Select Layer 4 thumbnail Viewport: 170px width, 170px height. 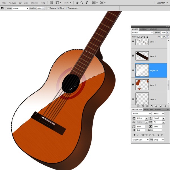coord(142,56)
